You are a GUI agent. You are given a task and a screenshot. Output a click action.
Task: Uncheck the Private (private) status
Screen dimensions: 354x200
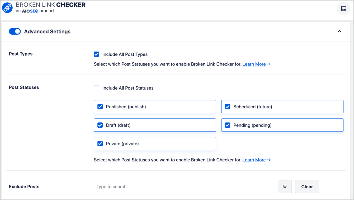[x=100, y=144]
